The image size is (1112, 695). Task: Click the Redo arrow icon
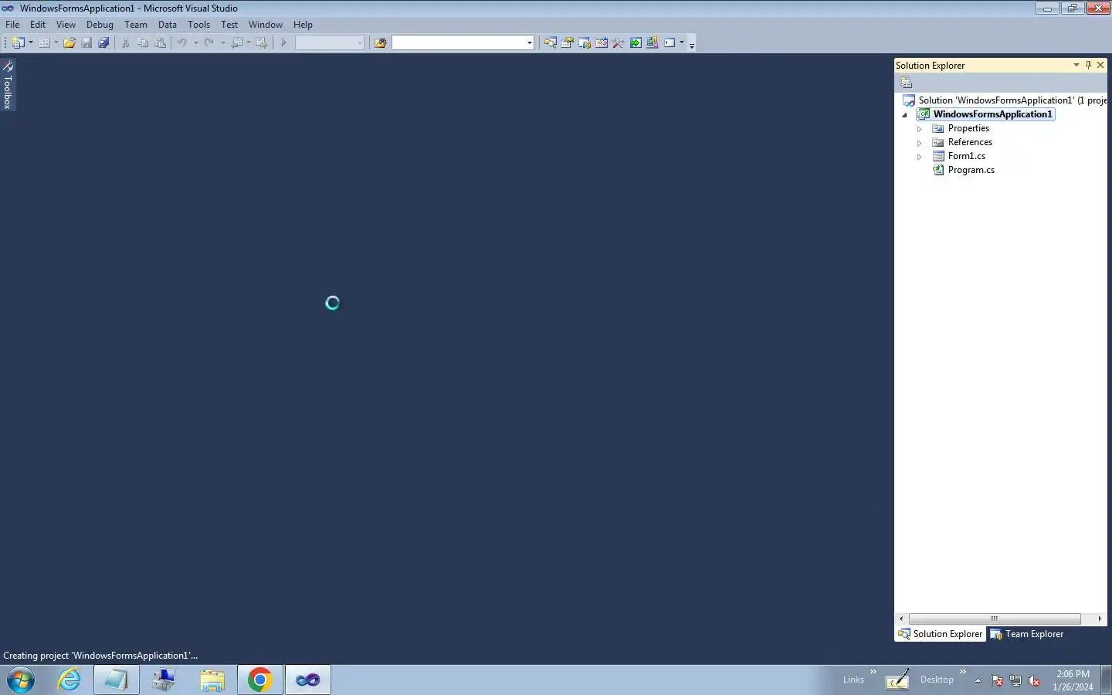tap(209, 42)
